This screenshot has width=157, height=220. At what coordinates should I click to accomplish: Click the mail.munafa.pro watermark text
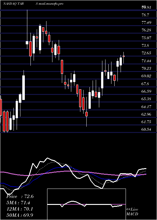[51, 4]
